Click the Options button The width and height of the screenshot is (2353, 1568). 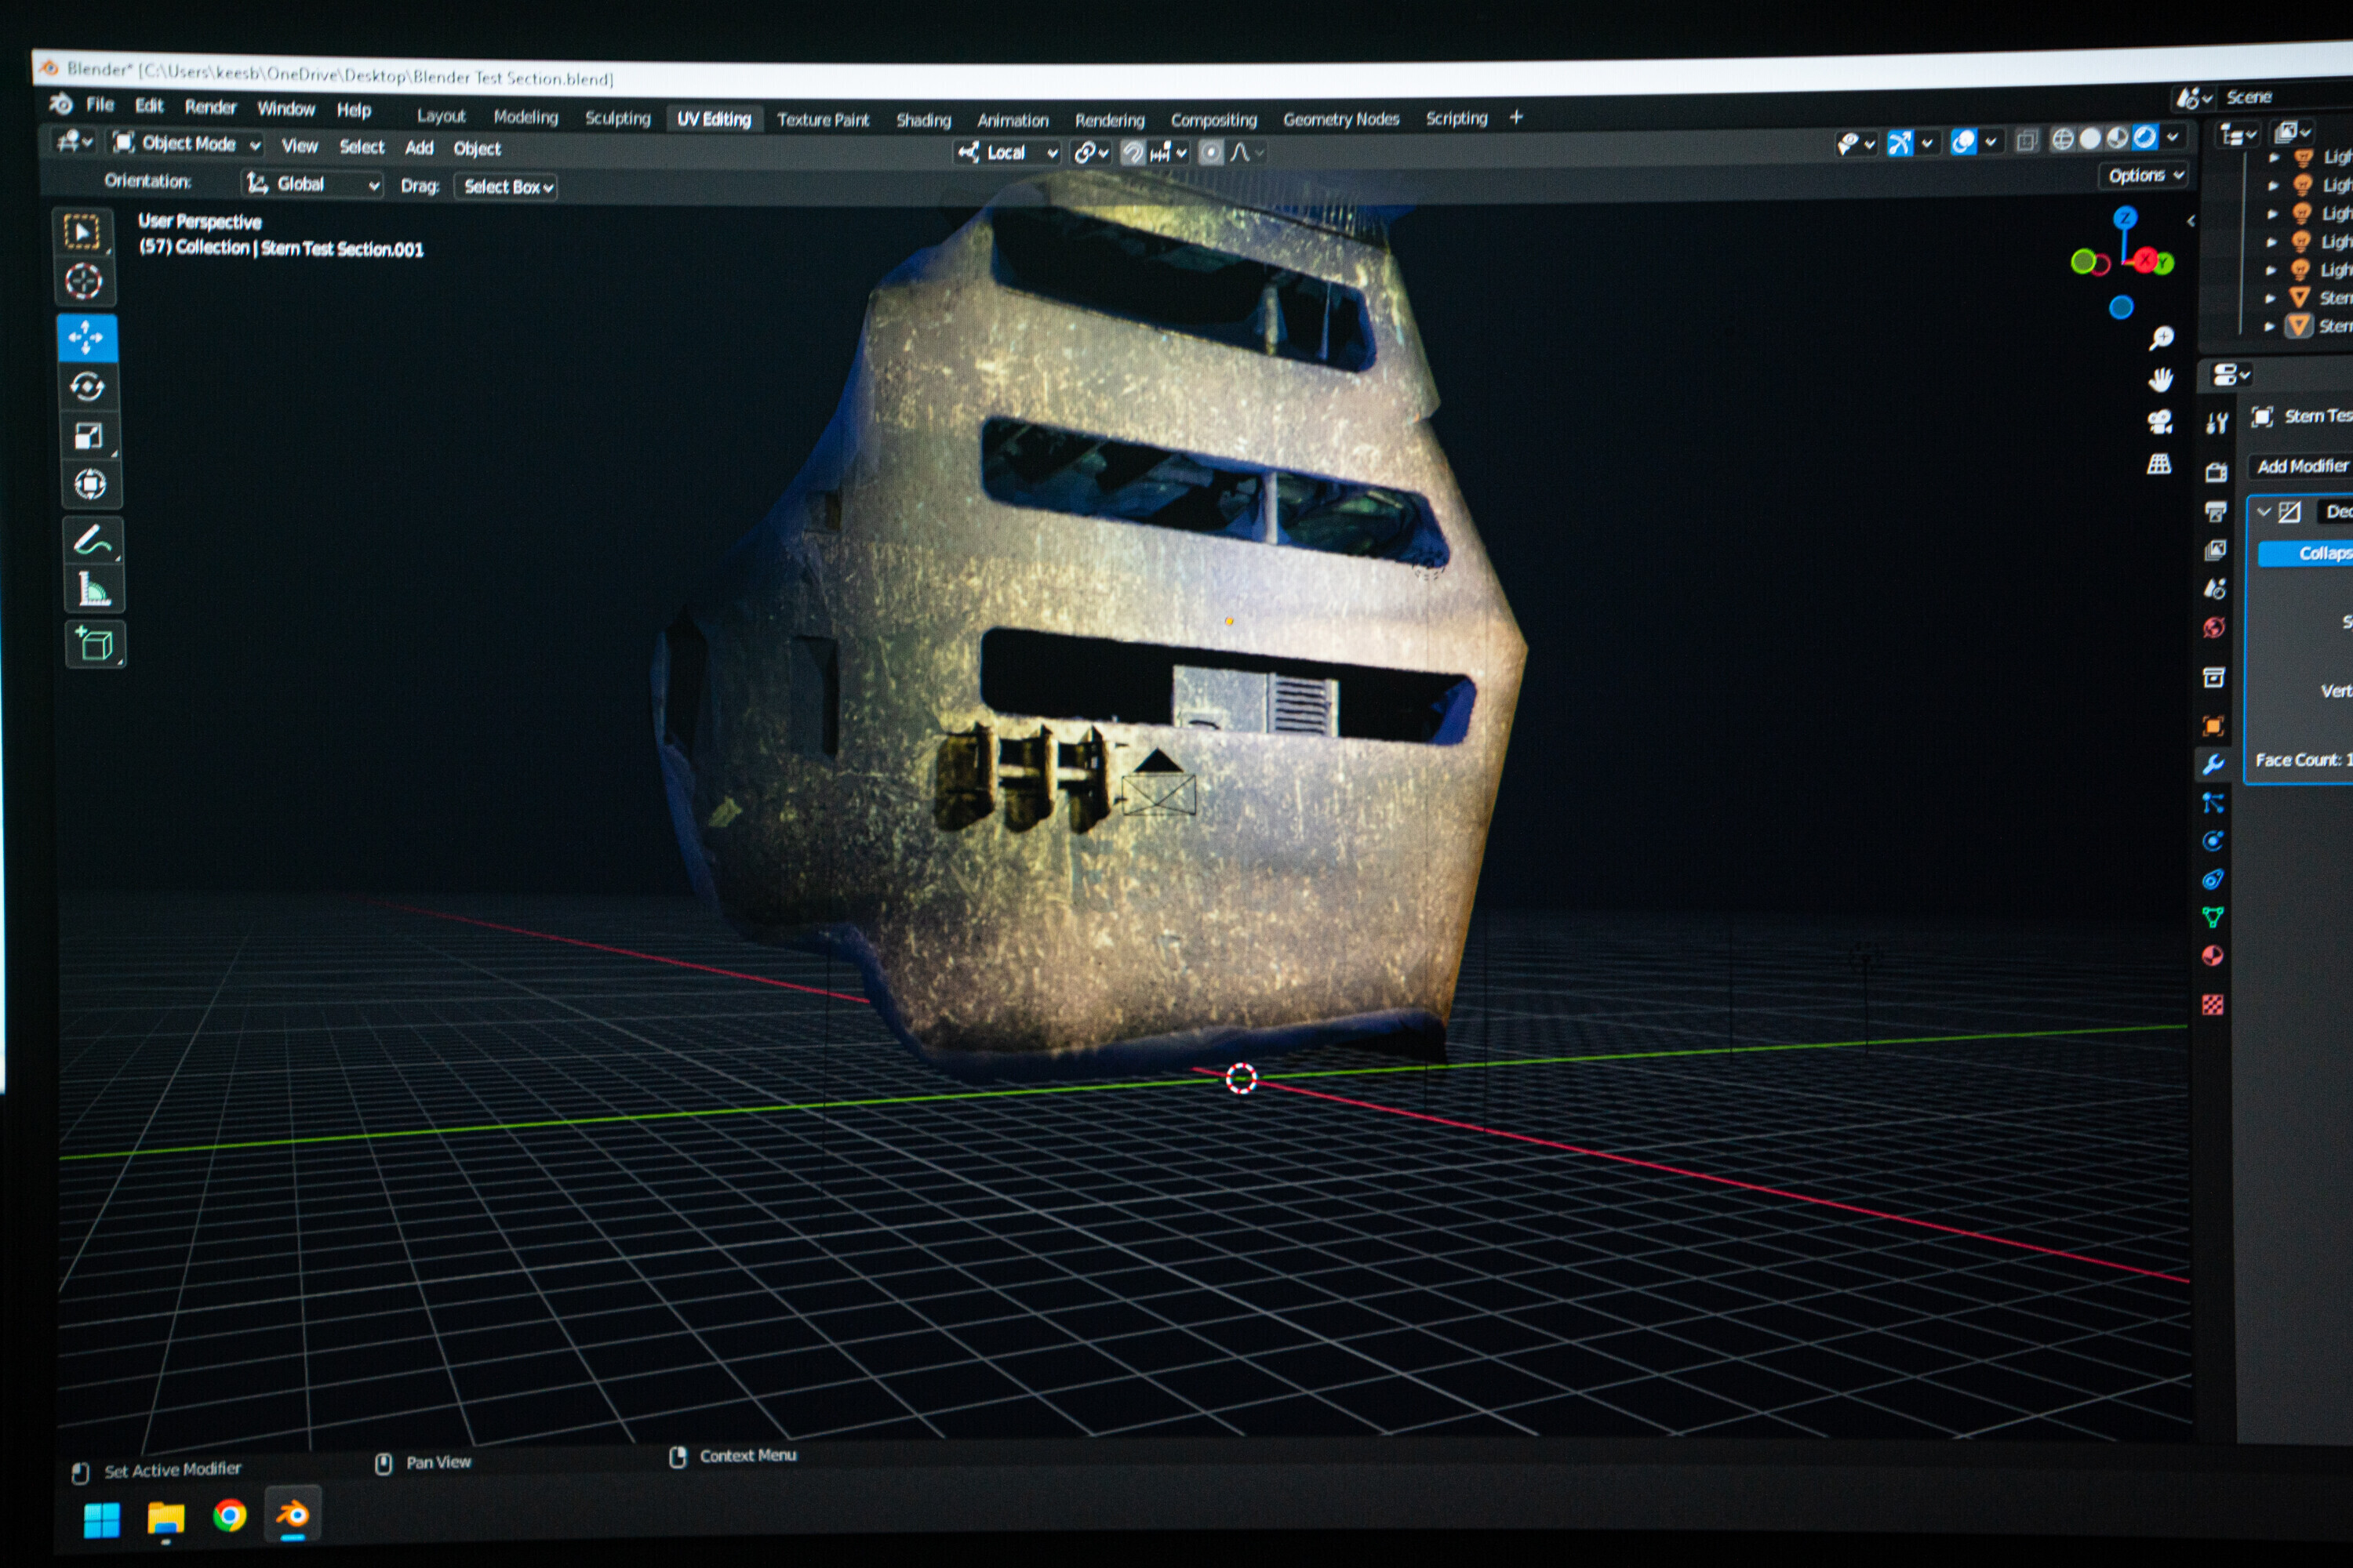(2144, 176)
